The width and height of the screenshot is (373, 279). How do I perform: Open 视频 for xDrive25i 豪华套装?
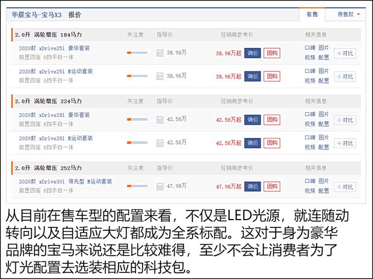(310, 58)
